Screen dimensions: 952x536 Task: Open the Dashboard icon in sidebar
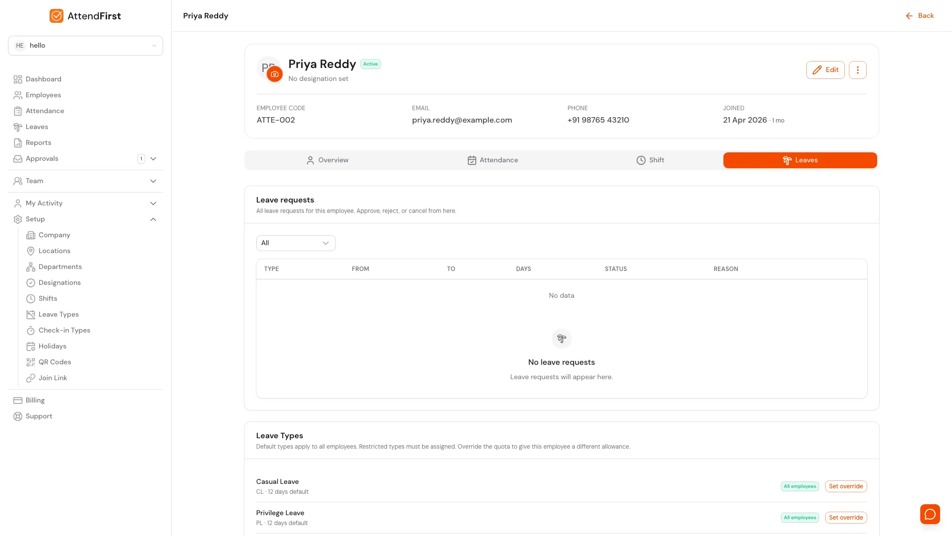click(x=18, y=79)
